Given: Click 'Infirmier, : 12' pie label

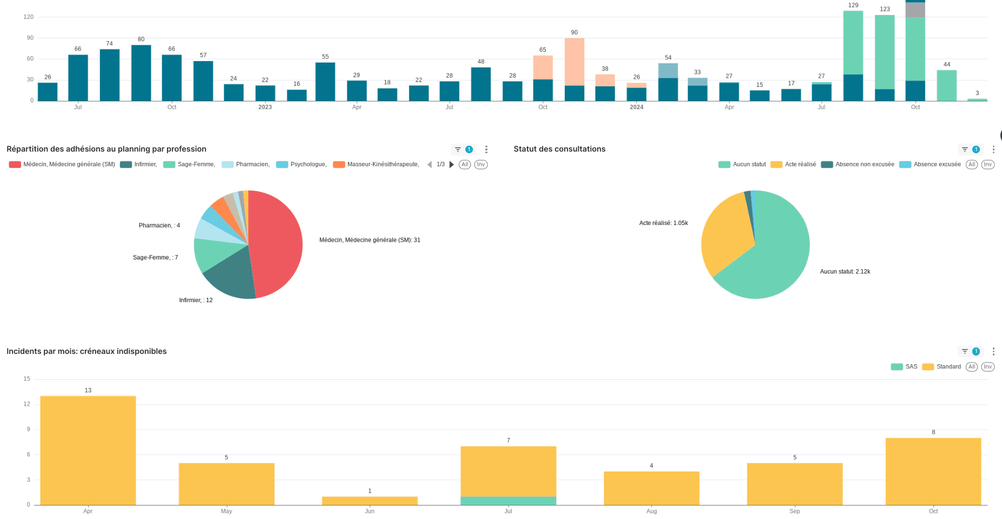Looking at the screenshot, I should point(196,301).
